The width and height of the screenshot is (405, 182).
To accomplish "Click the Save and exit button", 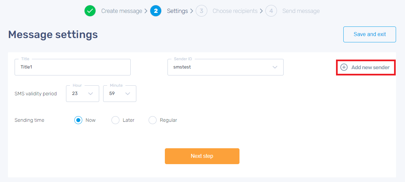I will pos(370,34).
